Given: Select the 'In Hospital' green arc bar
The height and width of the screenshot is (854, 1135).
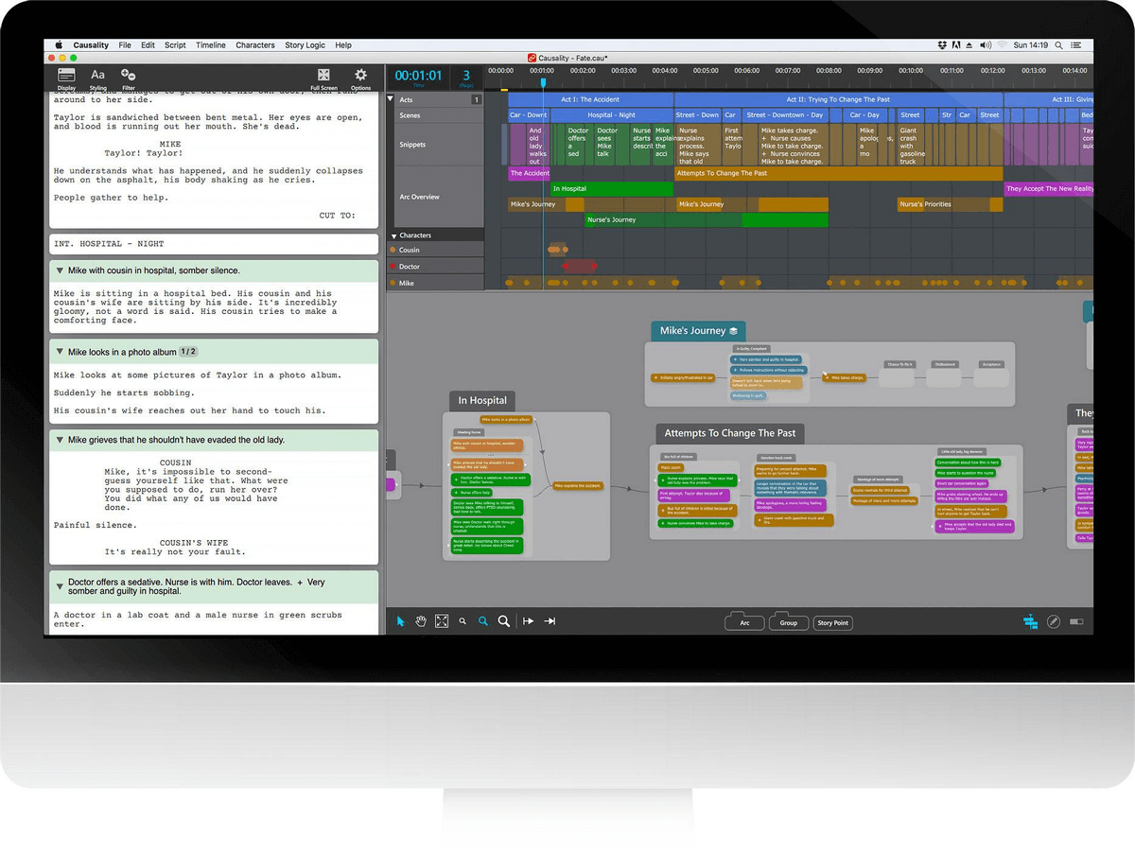Looking at the screenshot, I should pos(612,188).
